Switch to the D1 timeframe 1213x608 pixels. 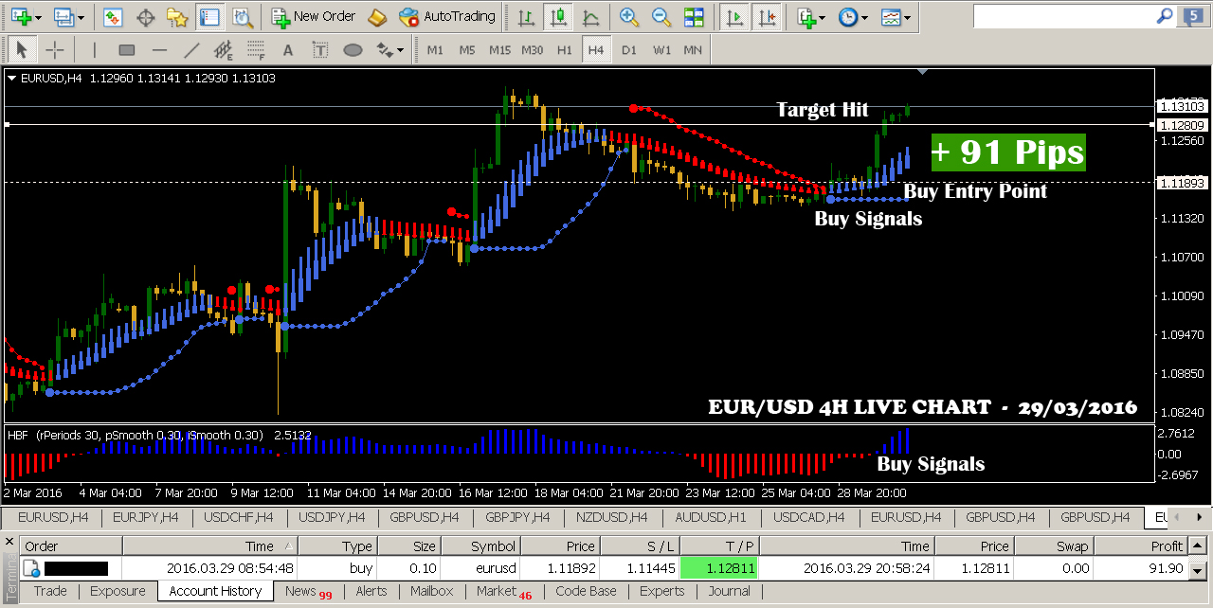[629, 49]
